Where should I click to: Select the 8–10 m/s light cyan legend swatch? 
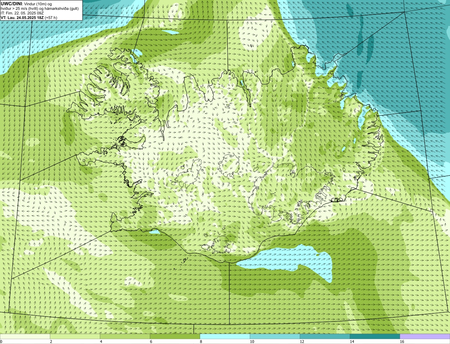coord(225,337)
